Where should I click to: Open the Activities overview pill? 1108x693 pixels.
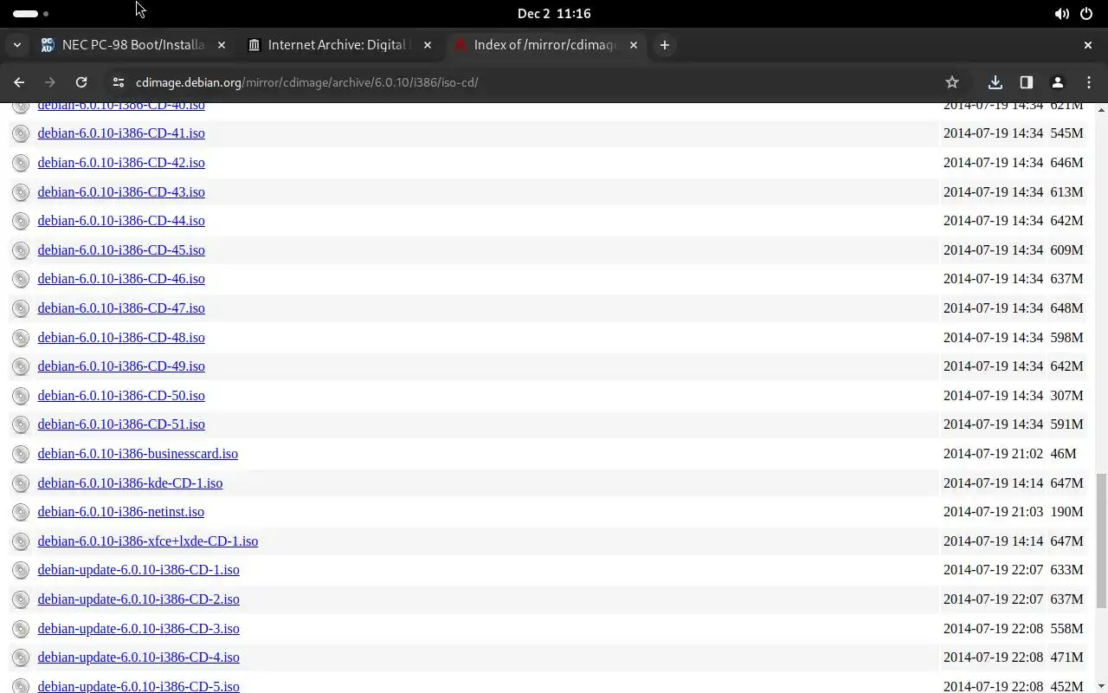click(31, 14)
